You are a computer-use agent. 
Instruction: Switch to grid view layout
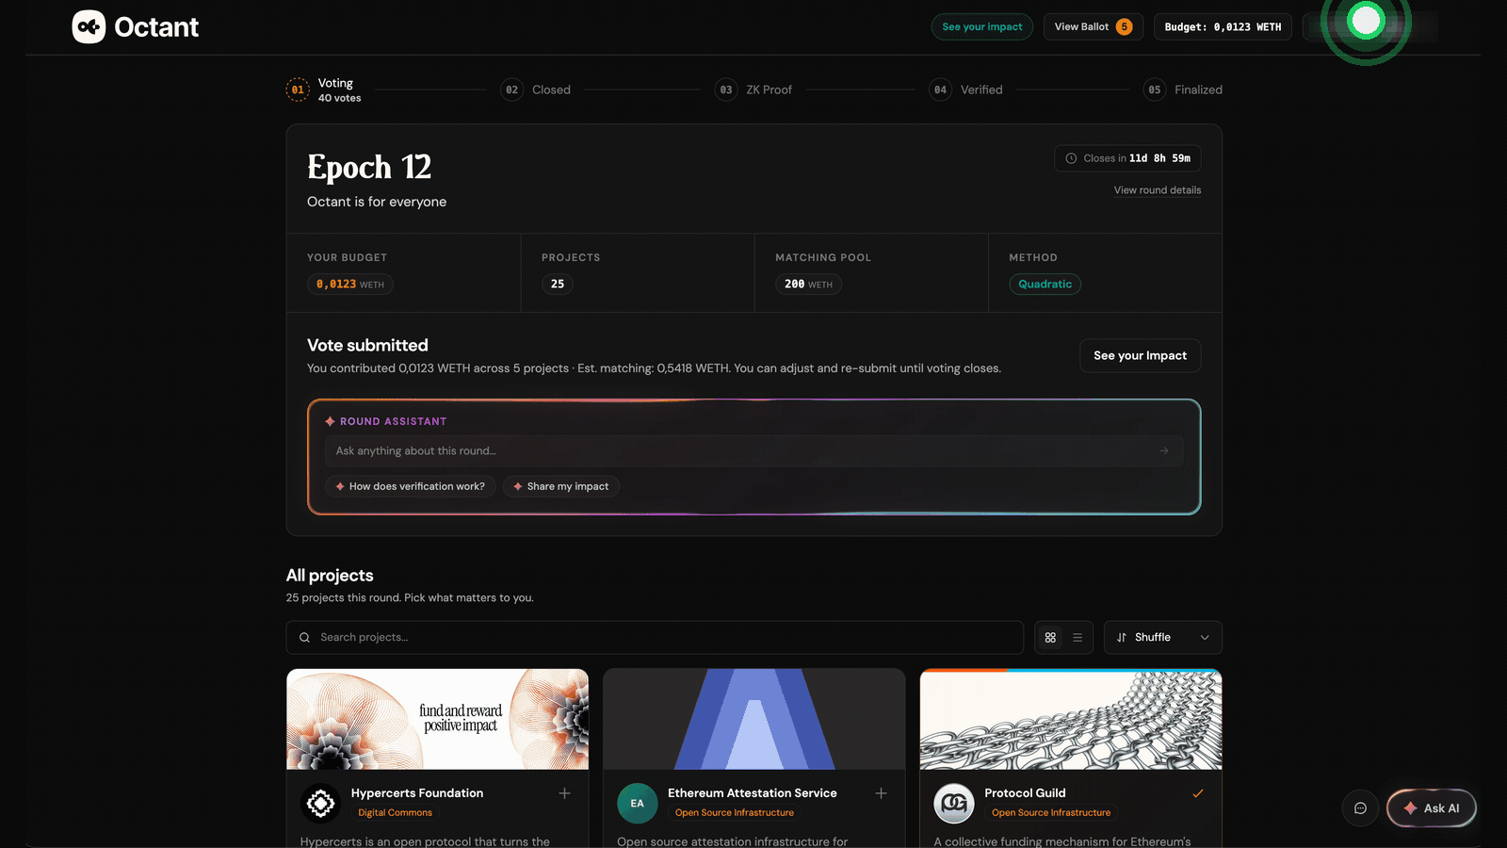click(x=1050, y=638)
